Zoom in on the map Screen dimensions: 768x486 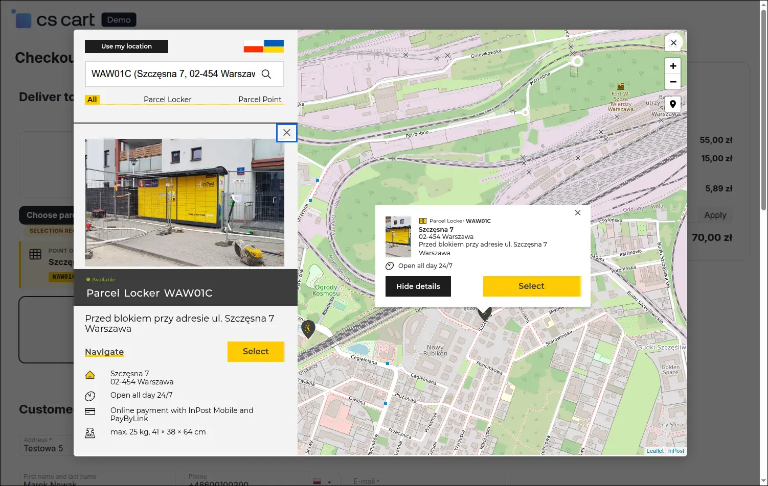(x=673, y=66)
